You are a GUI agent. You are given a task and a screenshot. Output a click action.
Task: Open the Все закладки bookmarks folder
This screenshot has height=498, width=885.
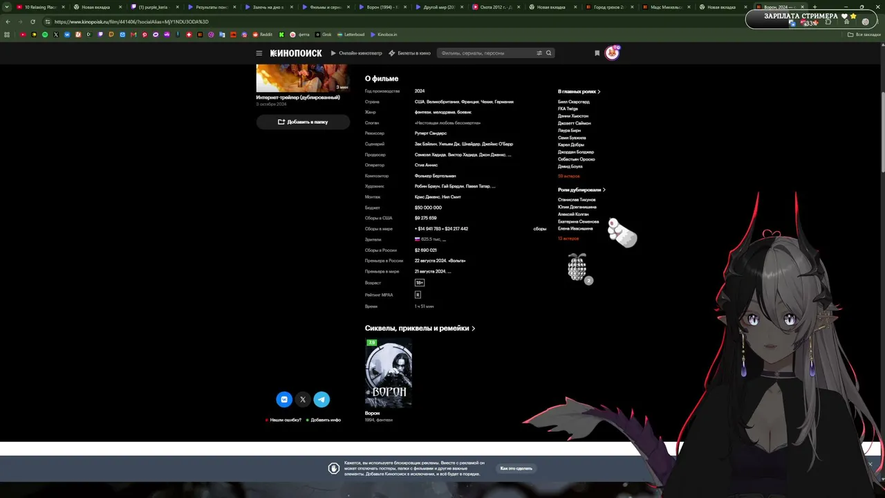tap(864, 35)
